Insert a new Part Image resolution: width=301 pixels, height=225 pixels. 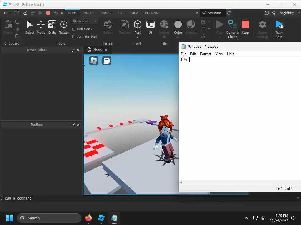point(138,27)
